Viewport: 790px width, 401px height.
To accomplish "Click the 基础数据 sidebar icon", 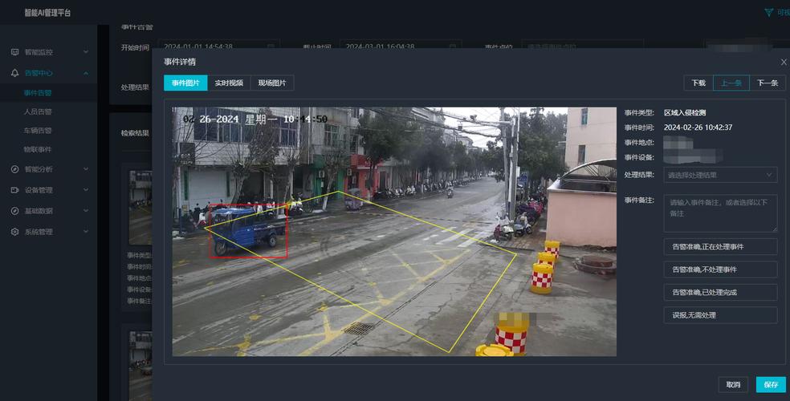I will coord(14,211).
